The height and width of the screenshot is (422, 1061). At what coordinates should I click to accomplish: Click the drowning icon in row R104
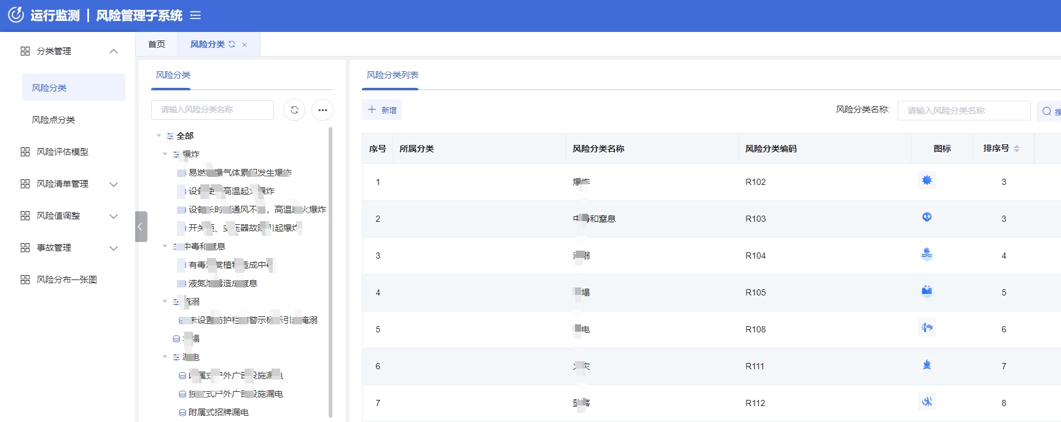coord(926,254)
